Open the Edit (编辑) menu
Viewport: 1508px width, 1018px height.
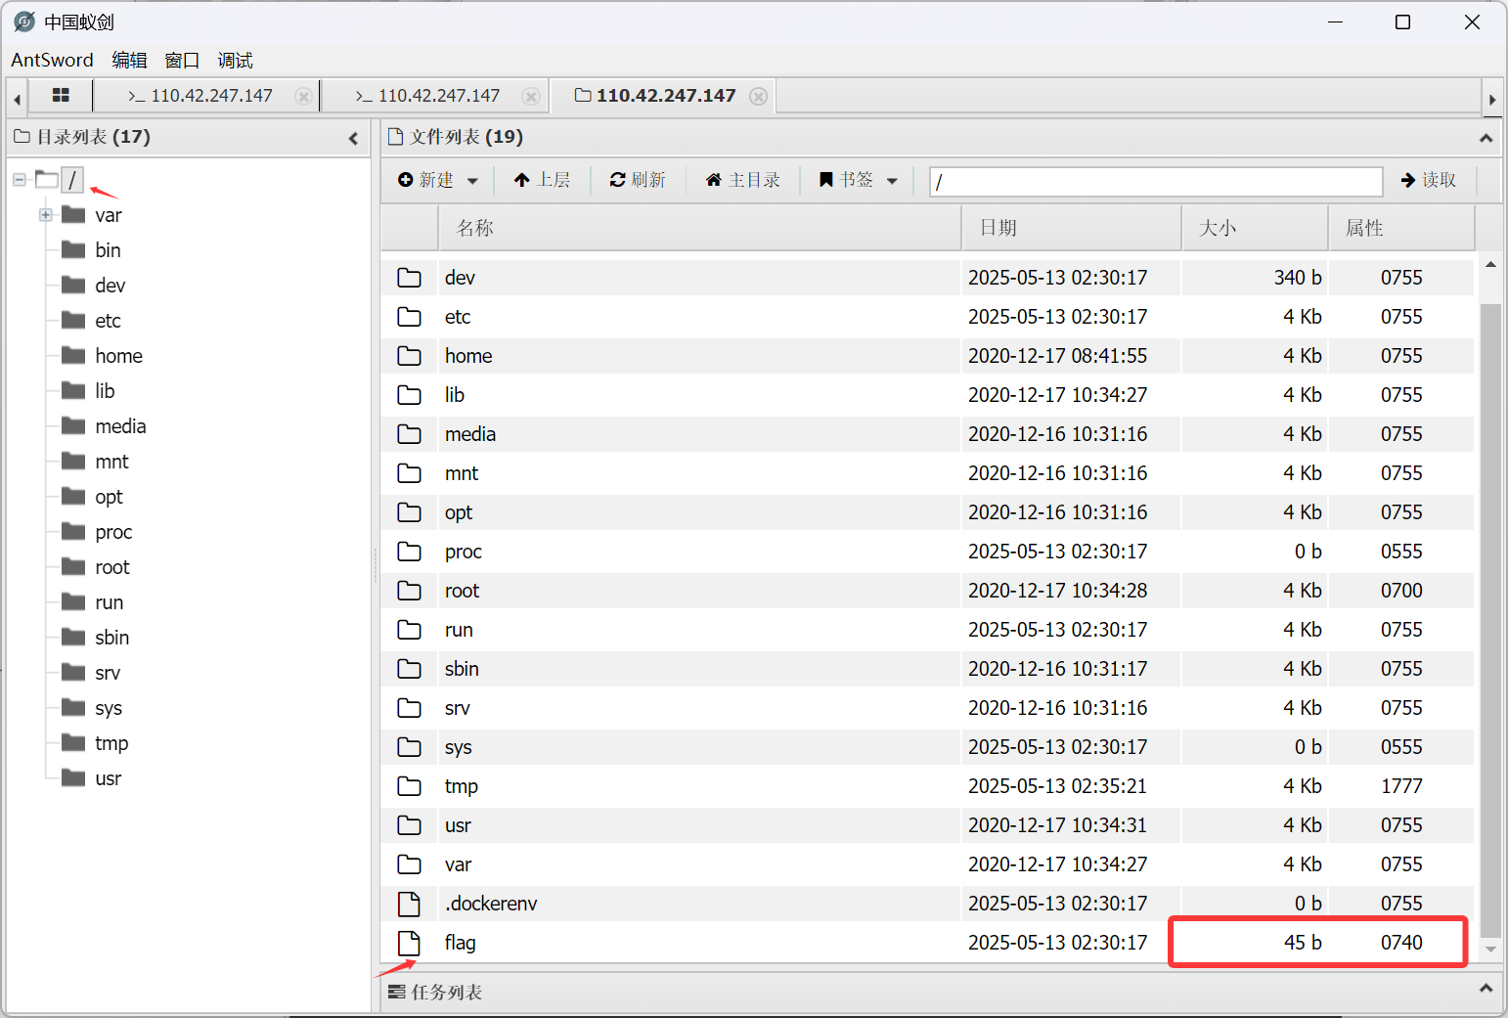tap(129, 60)
